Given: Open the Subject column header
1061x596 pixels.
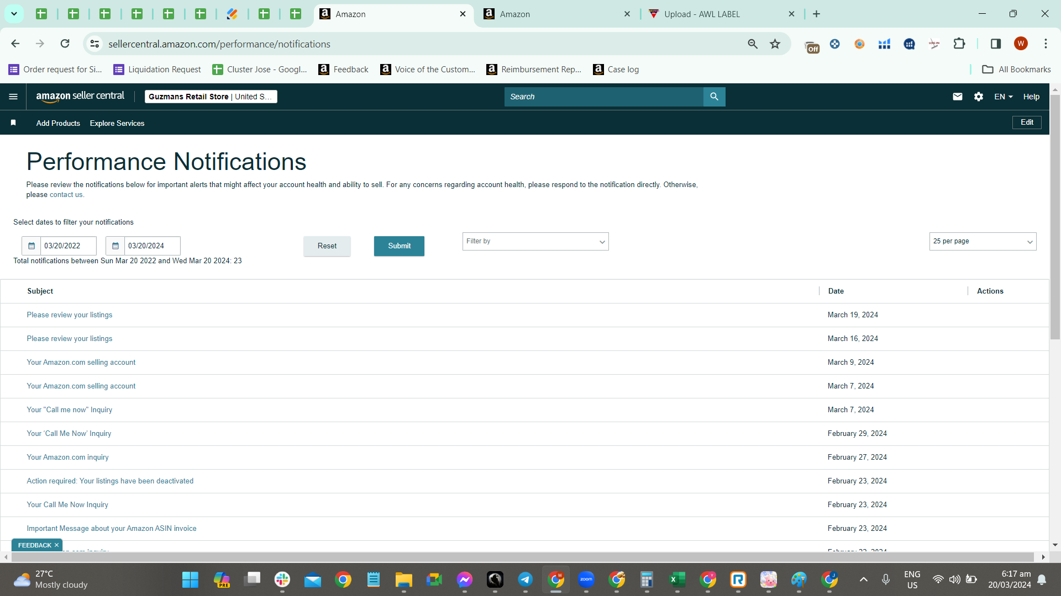Looking at the screenshot, I should [40, 291].
